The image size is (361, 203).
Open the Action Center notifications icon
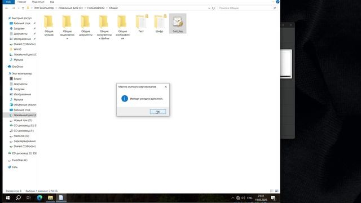click(273, 198)
